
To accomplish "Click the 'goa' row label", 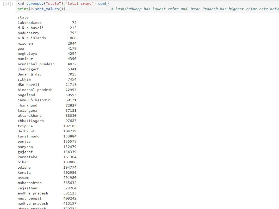I will click(x=21, y=48).
